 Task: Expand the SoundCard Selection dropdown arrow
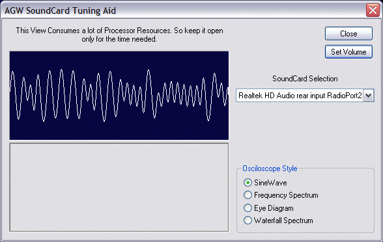coord(369,96)
